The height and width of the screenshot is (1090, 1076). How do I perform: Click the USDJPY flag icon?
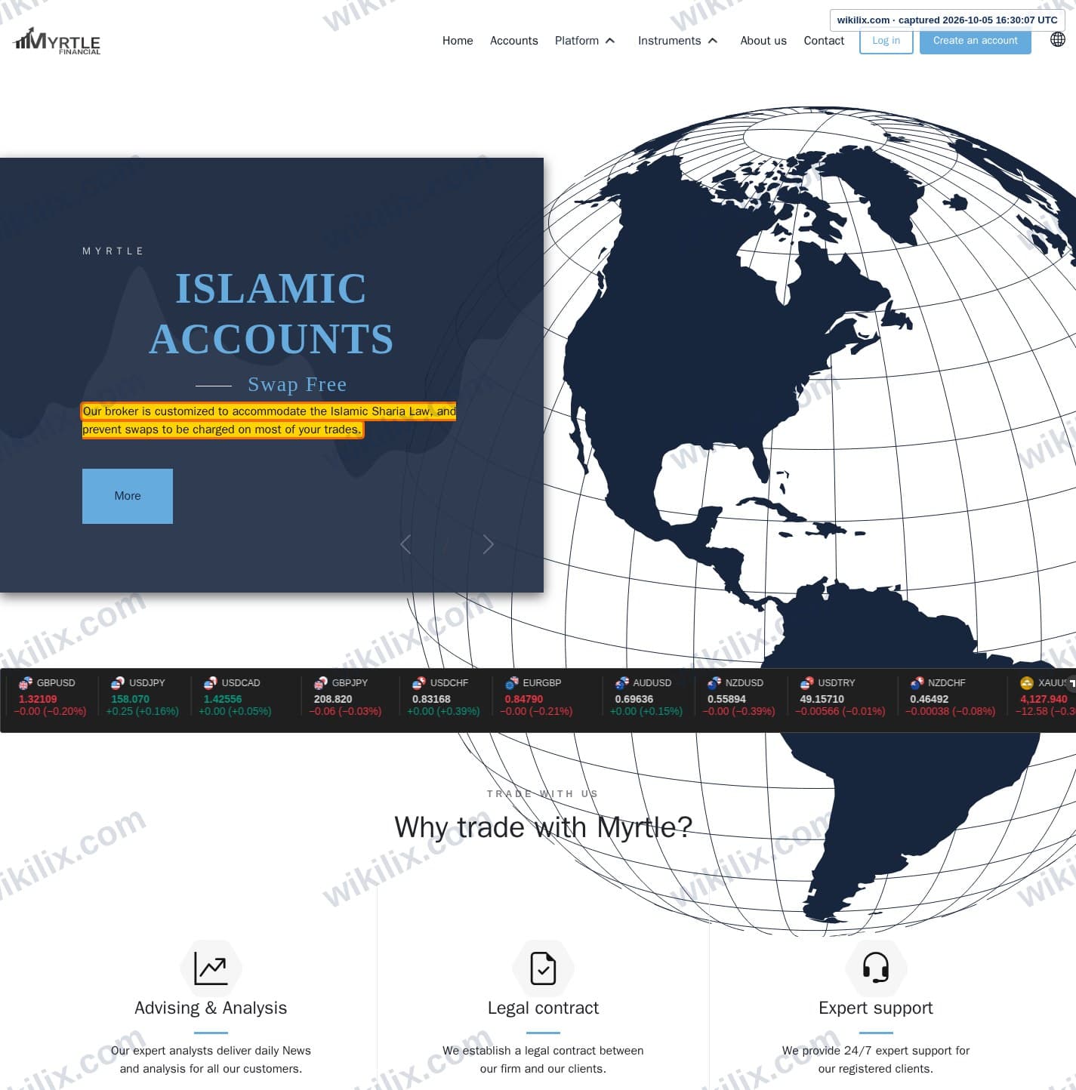(x=117, y=683)
